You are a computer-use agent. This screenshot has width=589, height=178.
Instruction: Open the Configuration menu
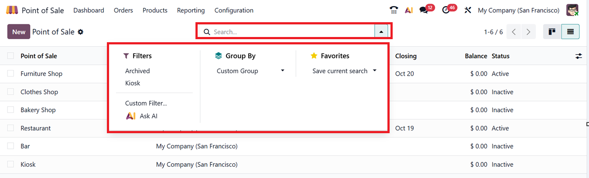(234, 10)
